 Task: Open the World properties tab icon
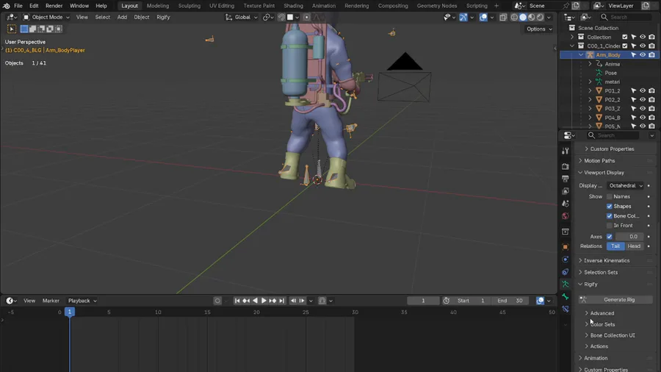point(566,215)
